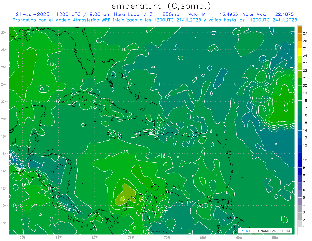The image size is (312, 241).
Task: Click legend value 12
Action: [305, 145]
